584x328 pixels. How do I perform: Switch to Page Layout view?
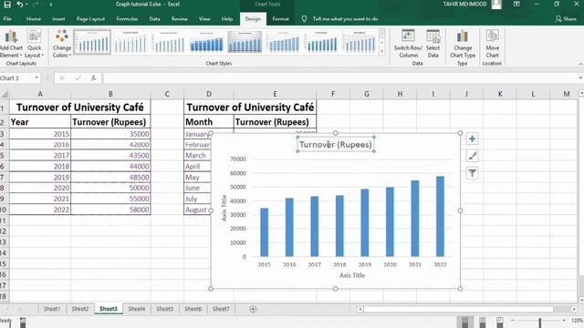pos(483,321)
